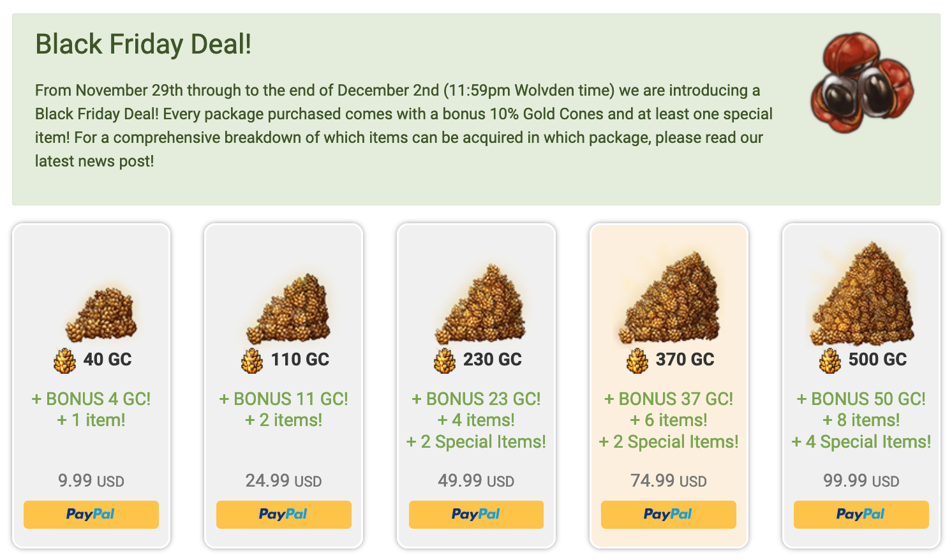Checkout 99.99 USD package with PayPal
This screenshot has height=560, width=952.
tap(861, 515)
